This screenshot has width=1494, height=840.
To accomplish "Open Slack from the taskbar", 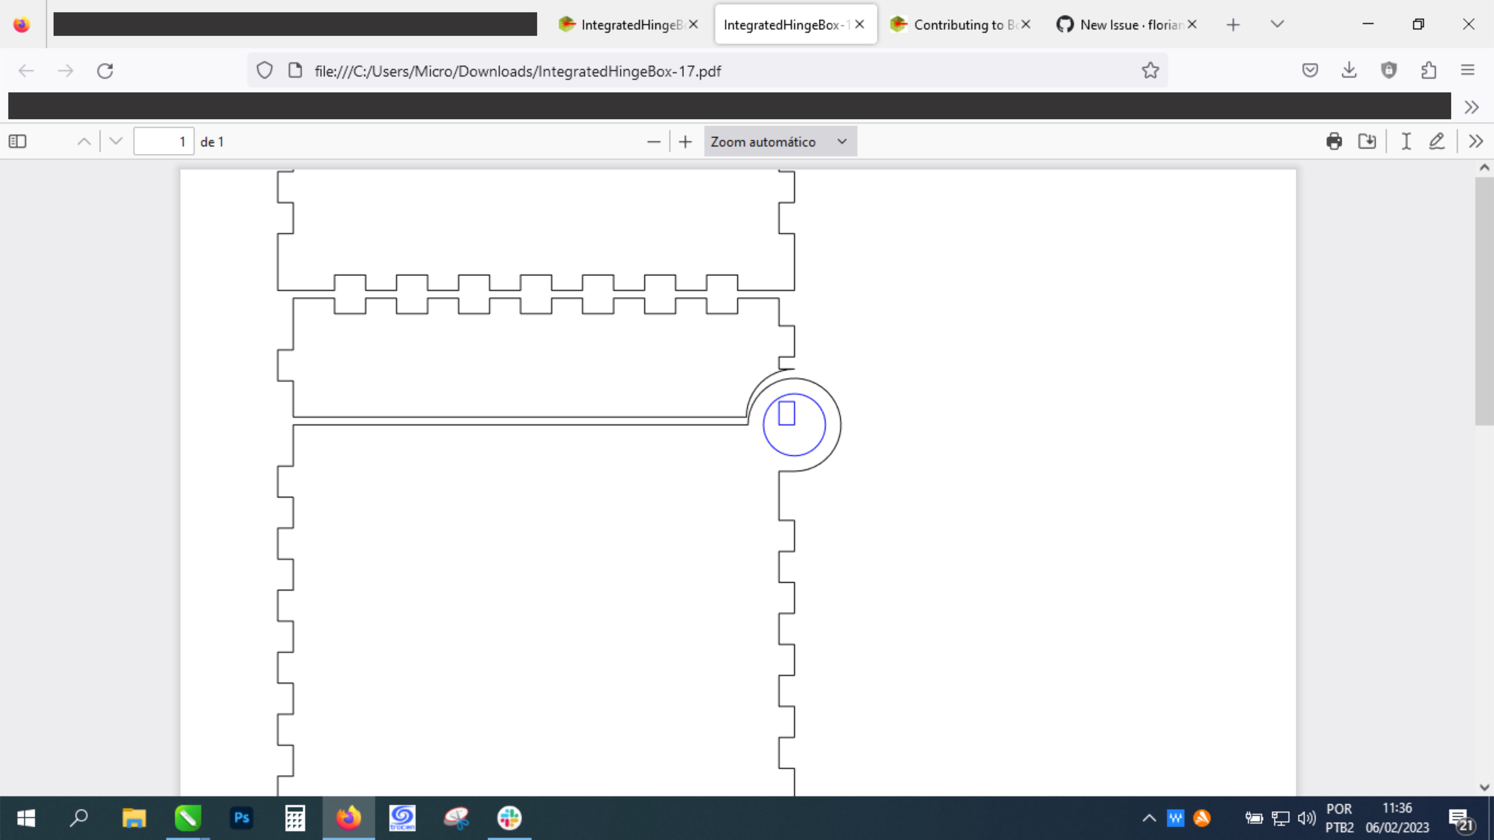I will coord(509,818).
